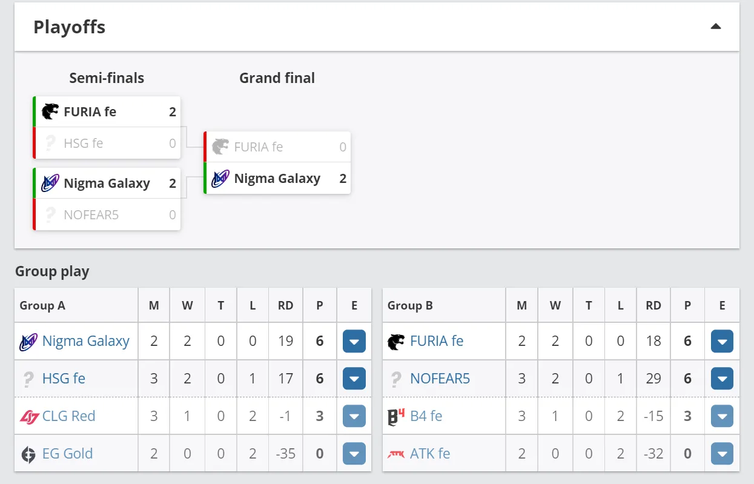754x484 pixels.
Task: Open Nigma Galaxy team link in Group A
Action: click(x=86, y=341)
